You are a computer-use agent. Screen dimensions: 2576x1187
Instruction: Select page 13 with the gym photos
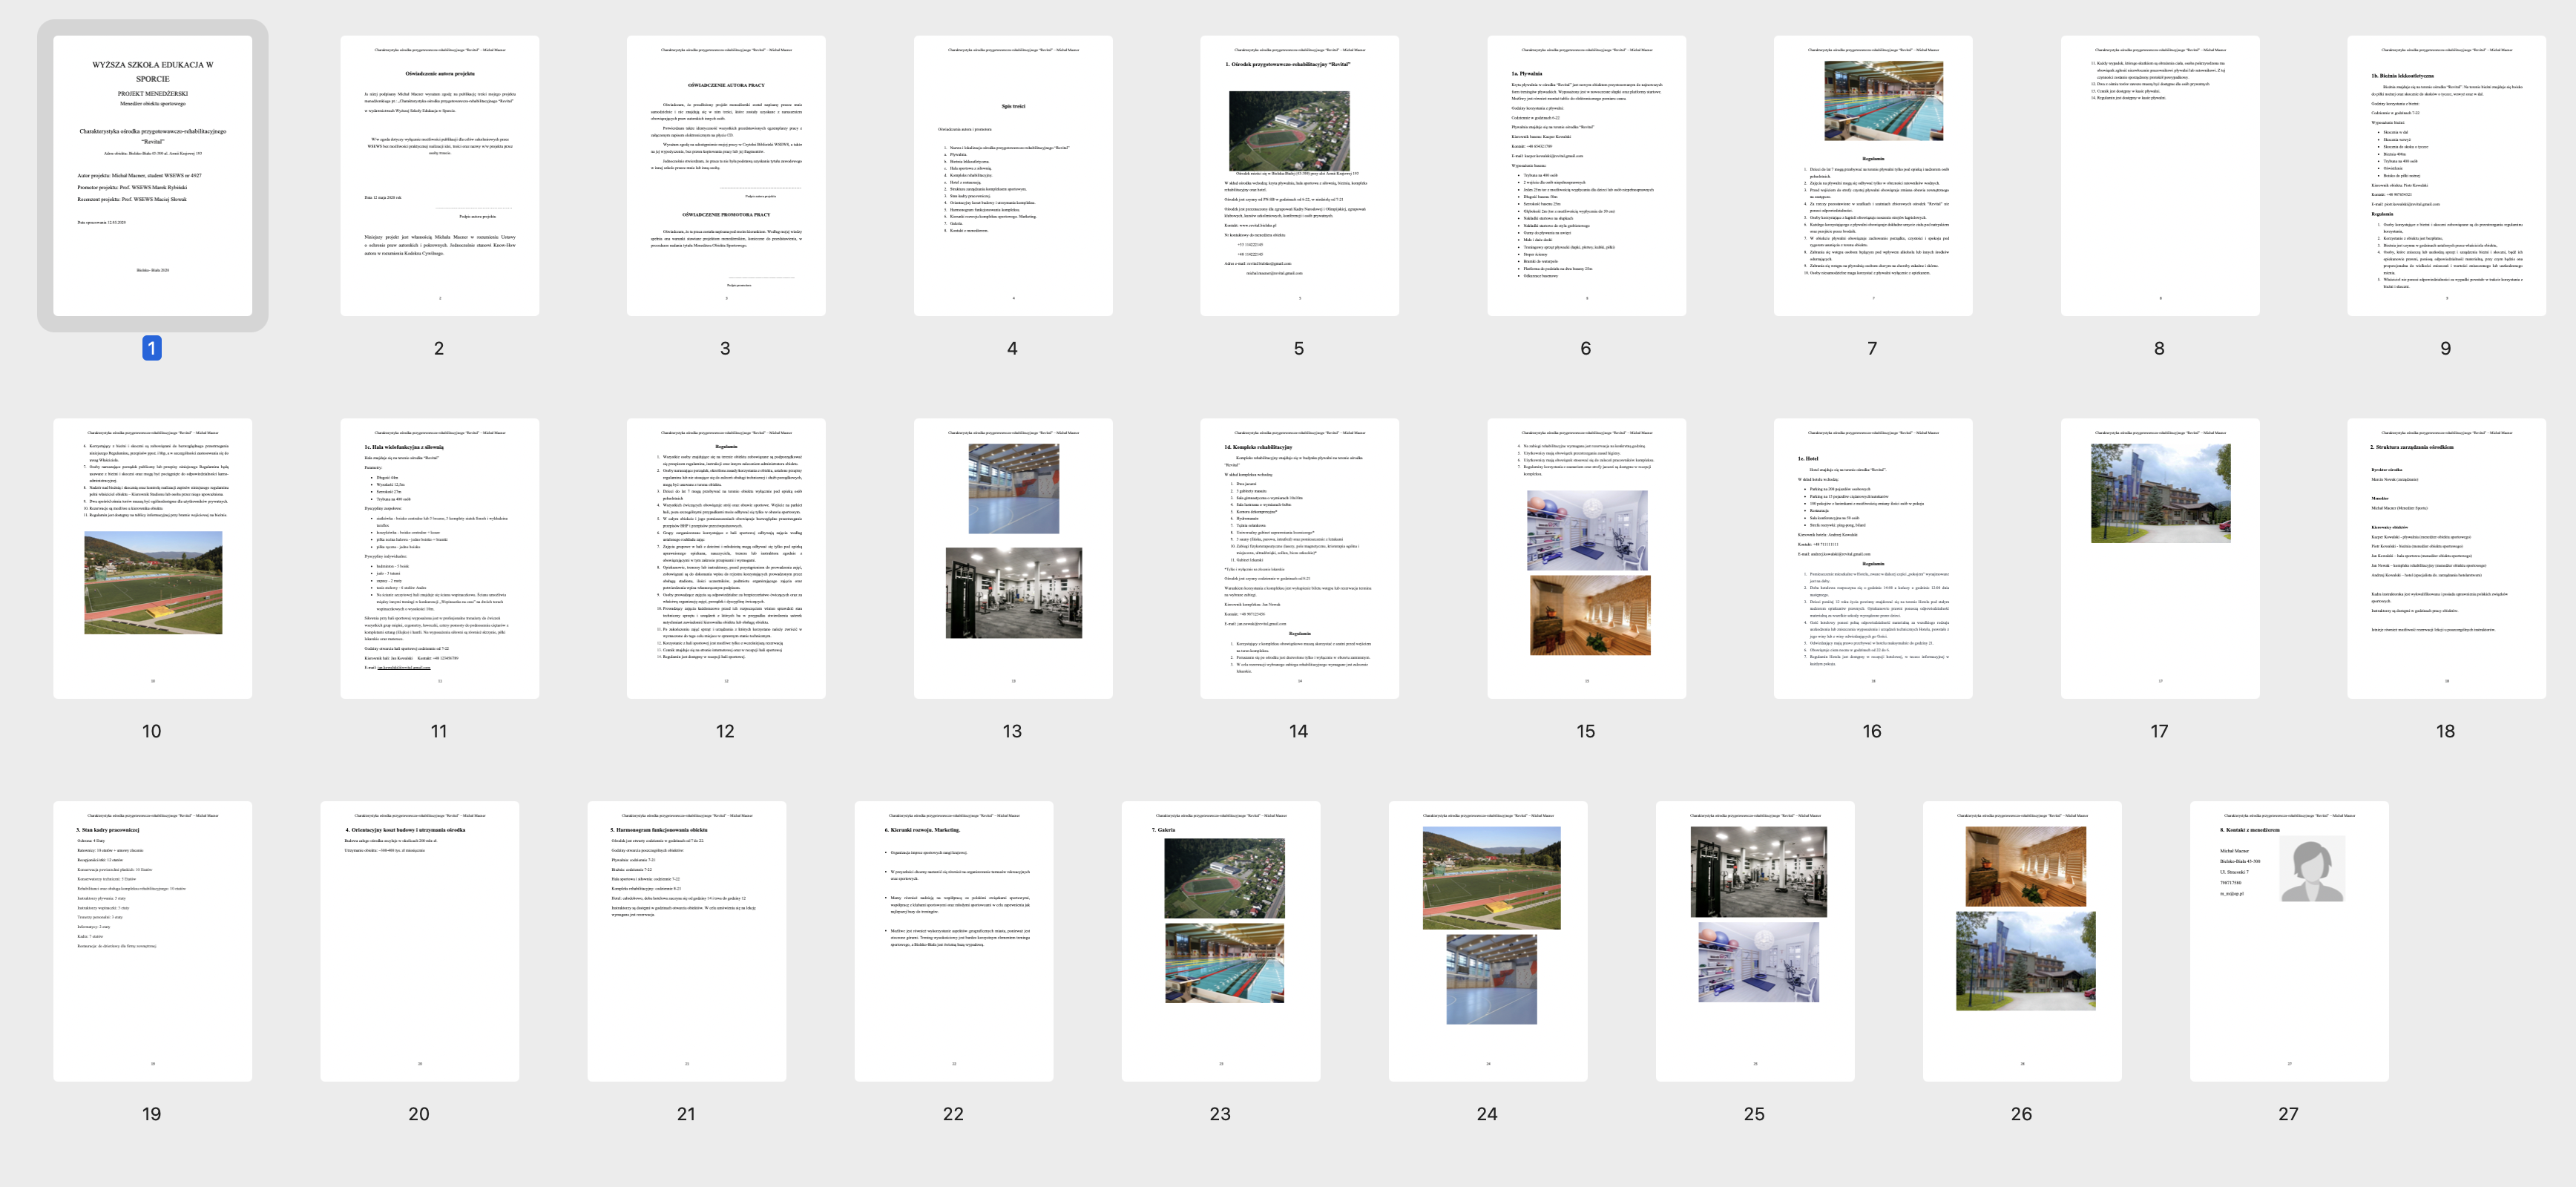click(x=1012, y=558)
